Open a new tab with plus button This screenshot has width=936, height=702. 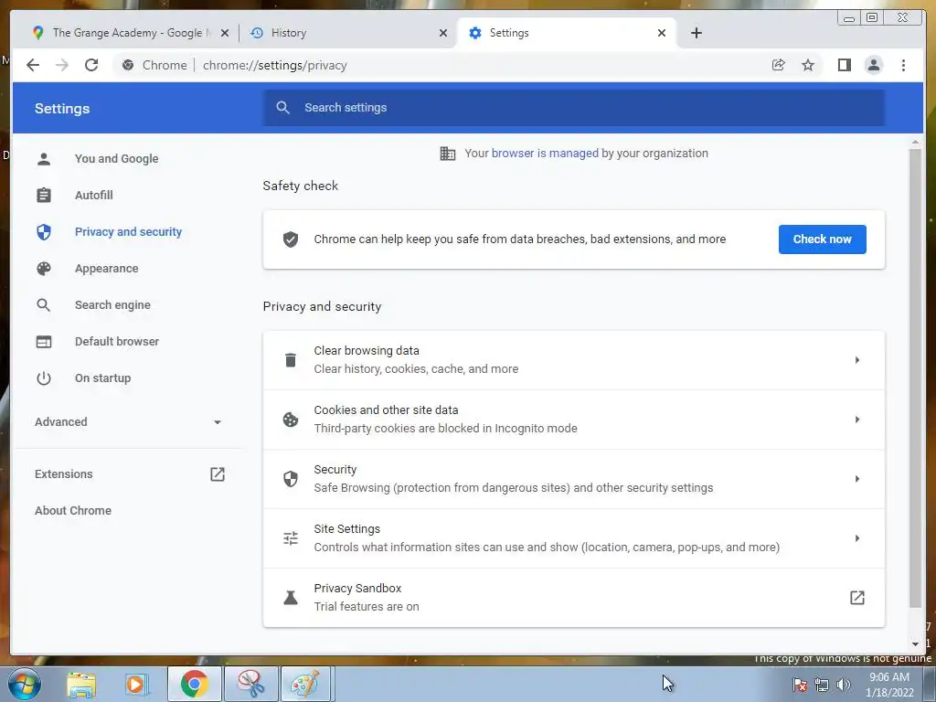pyautogui.click(x=696, y=33)
